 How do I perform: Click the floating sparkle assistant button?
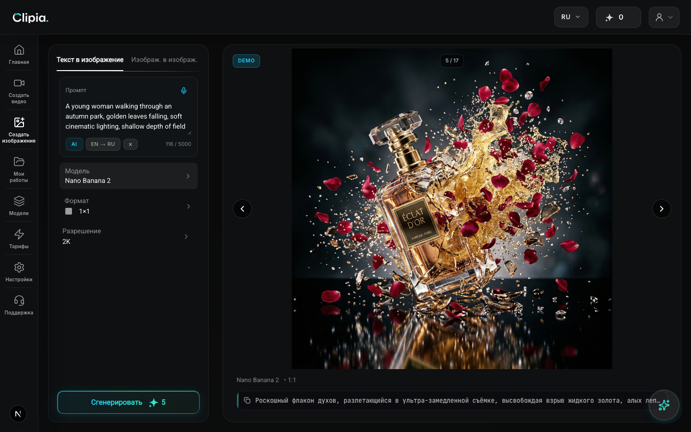coord(664,405)
